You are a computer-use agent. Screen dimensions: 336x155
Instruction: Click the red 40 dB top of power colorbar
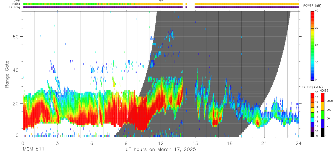pos(312,12)
